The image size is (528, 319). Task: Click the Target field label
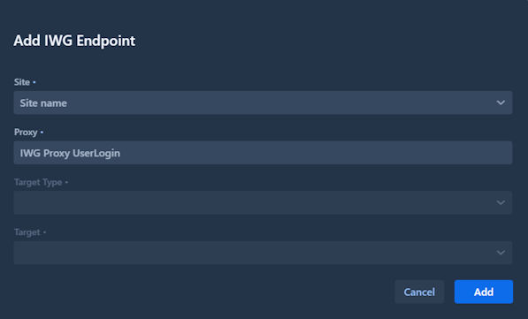point(27,232)
